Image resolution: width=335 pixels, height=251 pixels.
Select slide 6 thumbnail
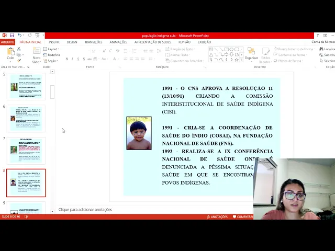click(x=26, y=119)
